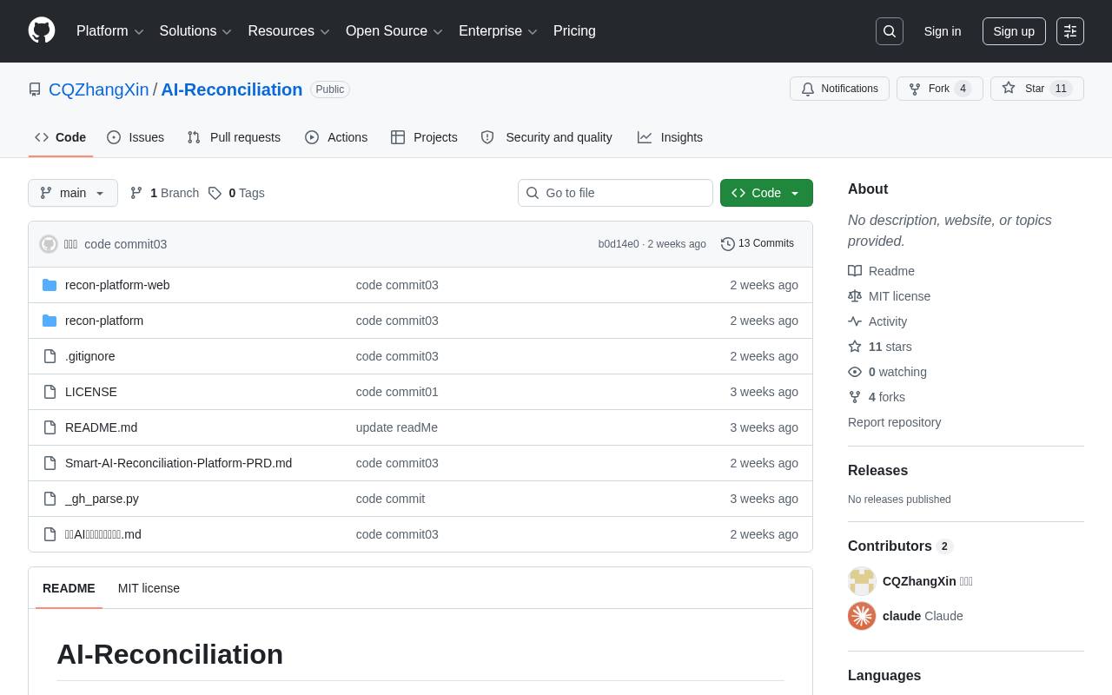Expand the Solutions menu
The image size is (1112, 695).
coord(195,31)
